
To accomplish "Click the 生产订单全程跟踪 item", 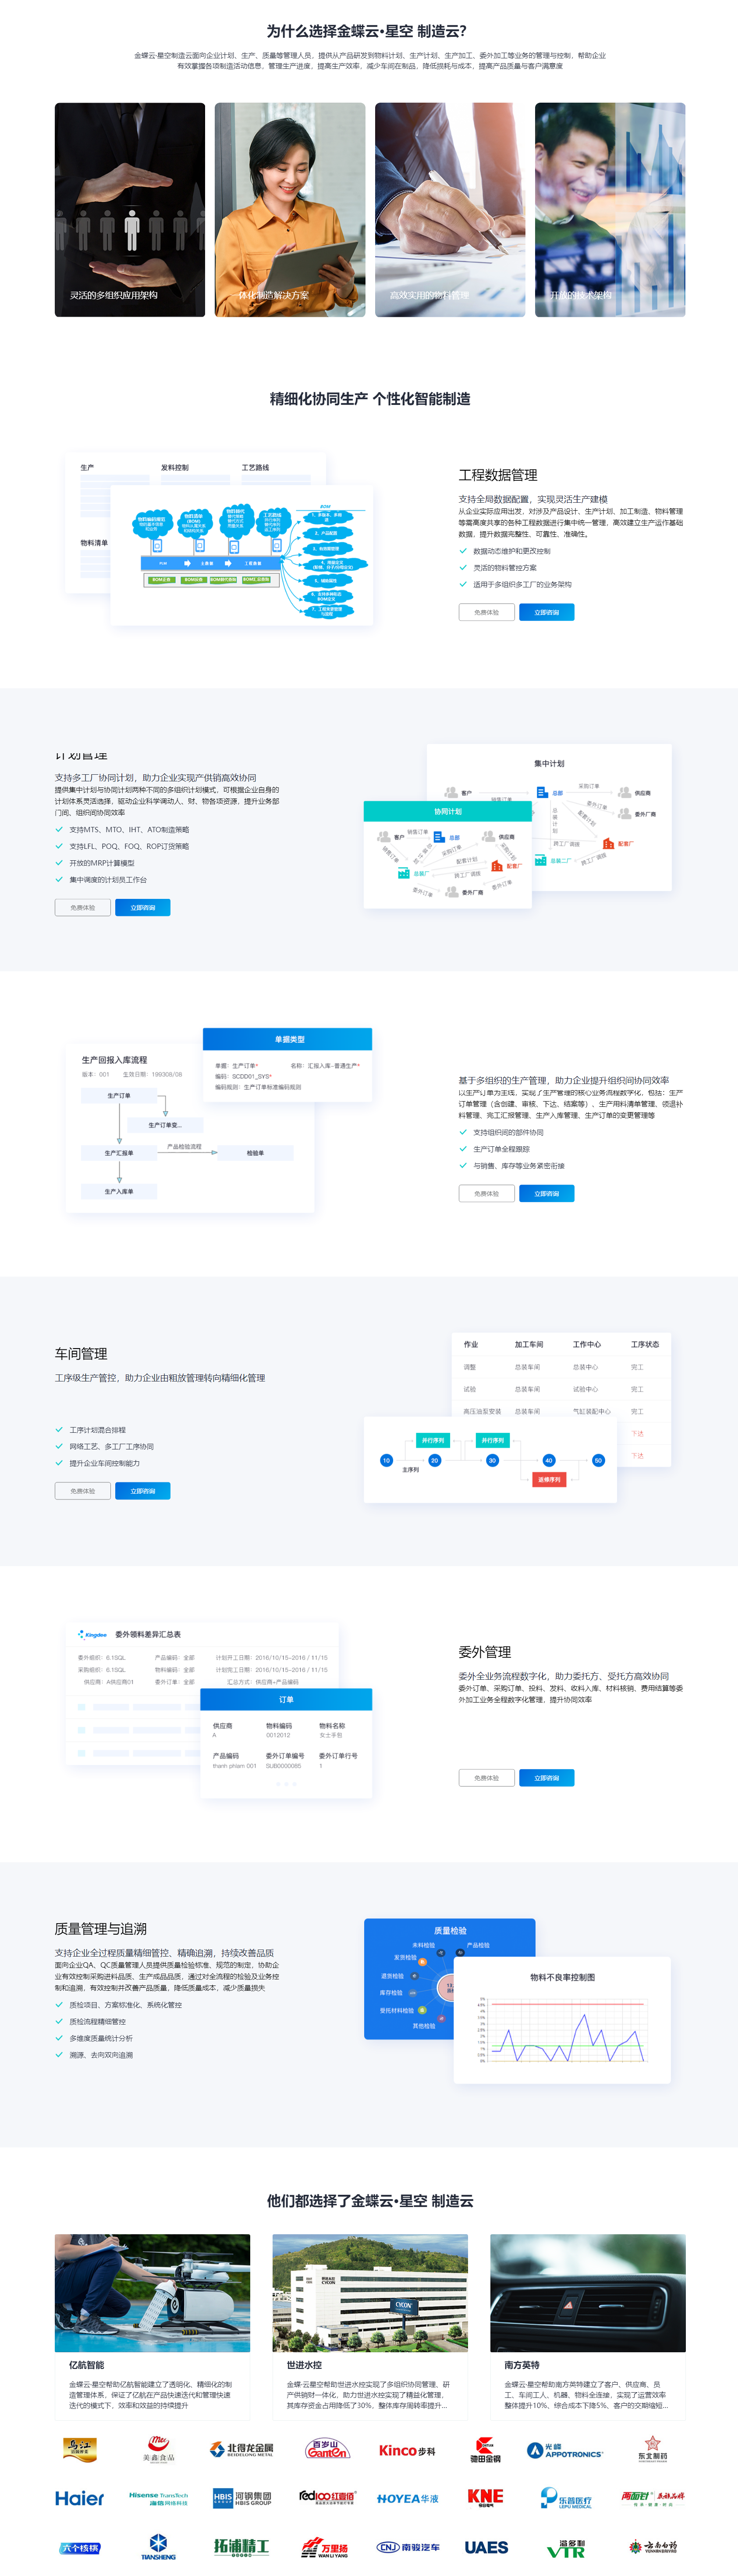I will tap(501, 1149).
